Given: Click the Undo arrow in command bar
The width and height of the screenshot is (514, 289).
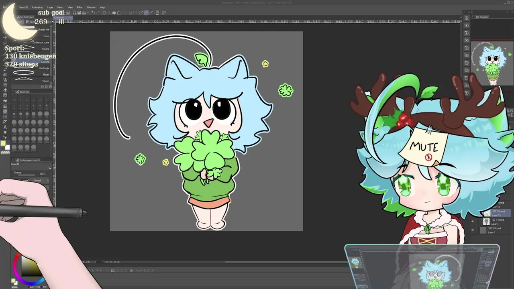Looking at the screenshot, I should pos(93,12).
